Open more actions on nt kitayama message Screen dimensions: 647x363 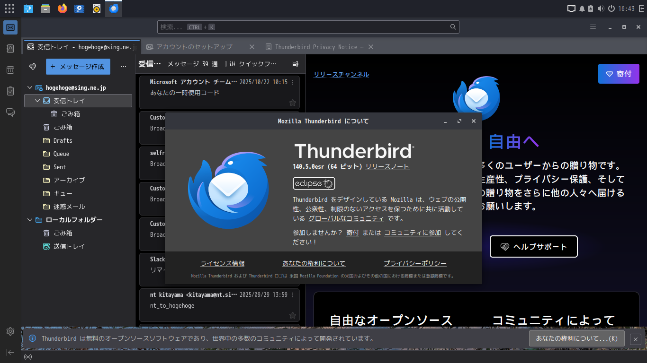point(293,295)
